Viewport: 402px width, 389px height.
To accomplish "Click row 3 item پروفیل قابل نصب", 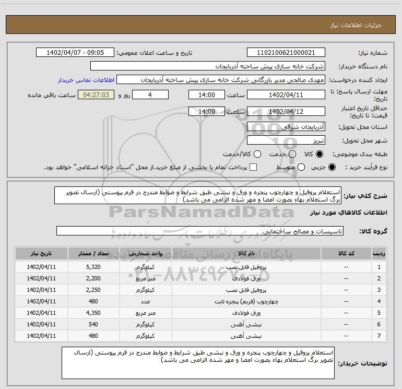I will (246, 290).
